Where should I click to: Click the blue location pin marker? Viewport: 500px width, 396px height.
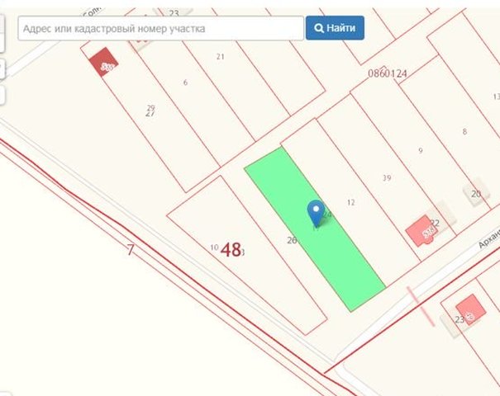coord(316,214)
